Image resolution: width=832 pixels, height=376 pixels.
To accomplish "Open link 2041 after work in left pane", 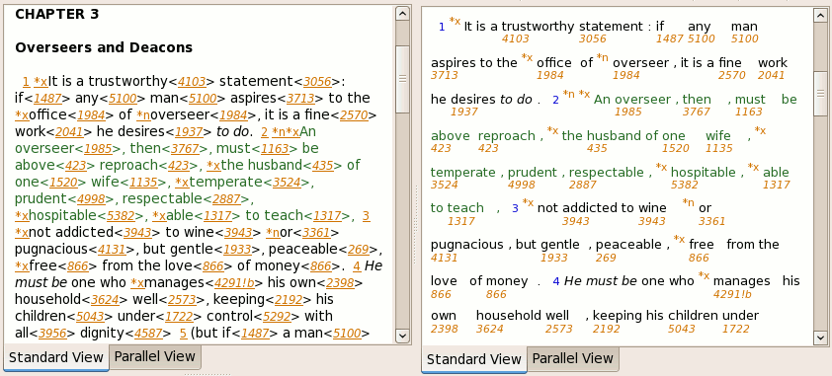I will (69, 132).
